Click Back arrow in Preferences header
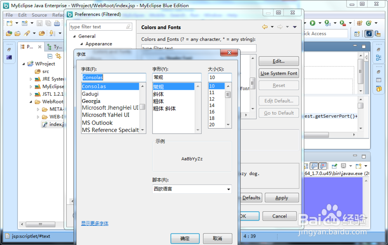Screen dimensions: 388x245 coord(265,27)
